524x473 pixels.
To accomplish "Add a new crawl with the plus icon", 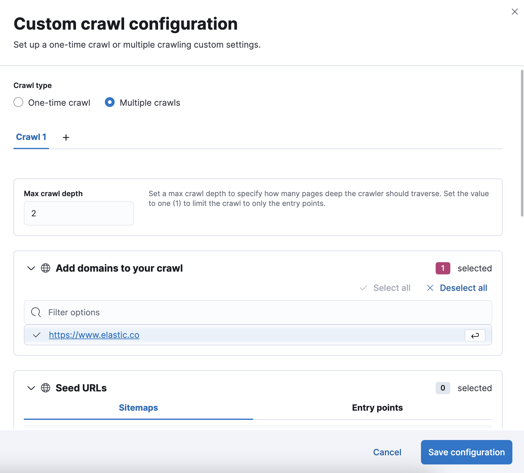I will 66,137.
